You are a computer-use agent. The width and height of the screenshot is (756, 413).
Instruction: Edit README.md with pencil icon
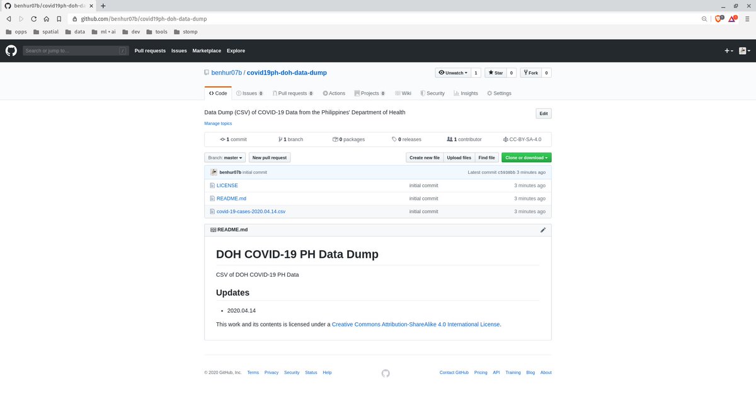543,230
